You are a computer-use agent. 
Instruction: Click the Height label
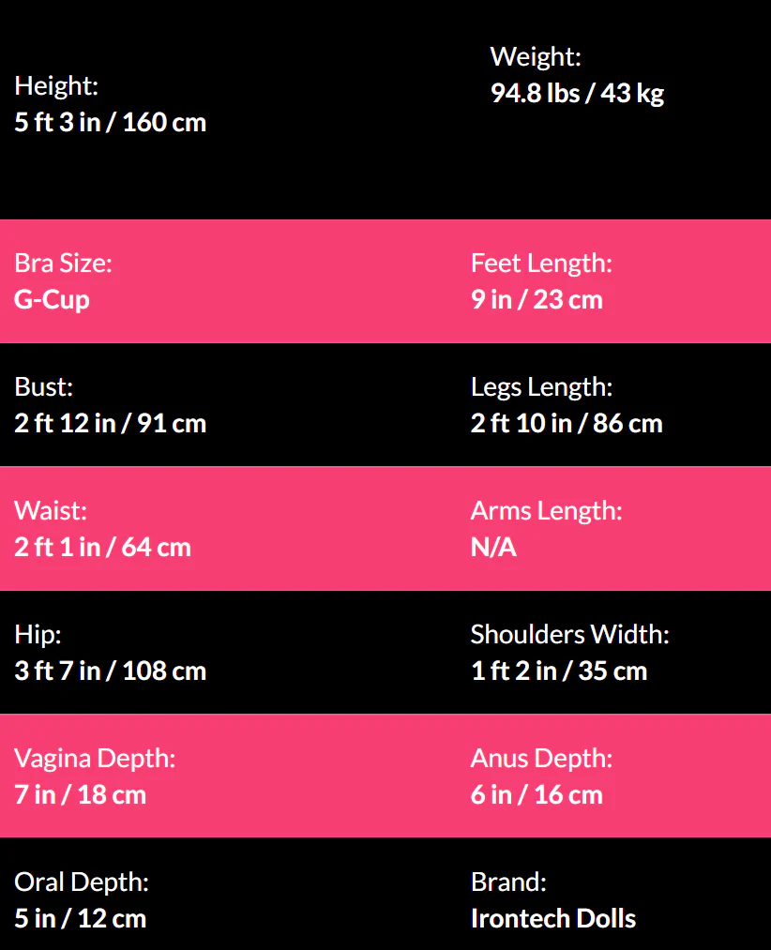tap(56, 86)
